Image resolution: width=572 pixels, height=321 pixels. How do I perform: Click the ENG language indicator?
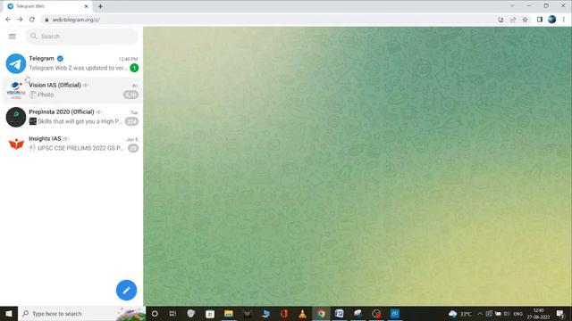click(518, 314)
